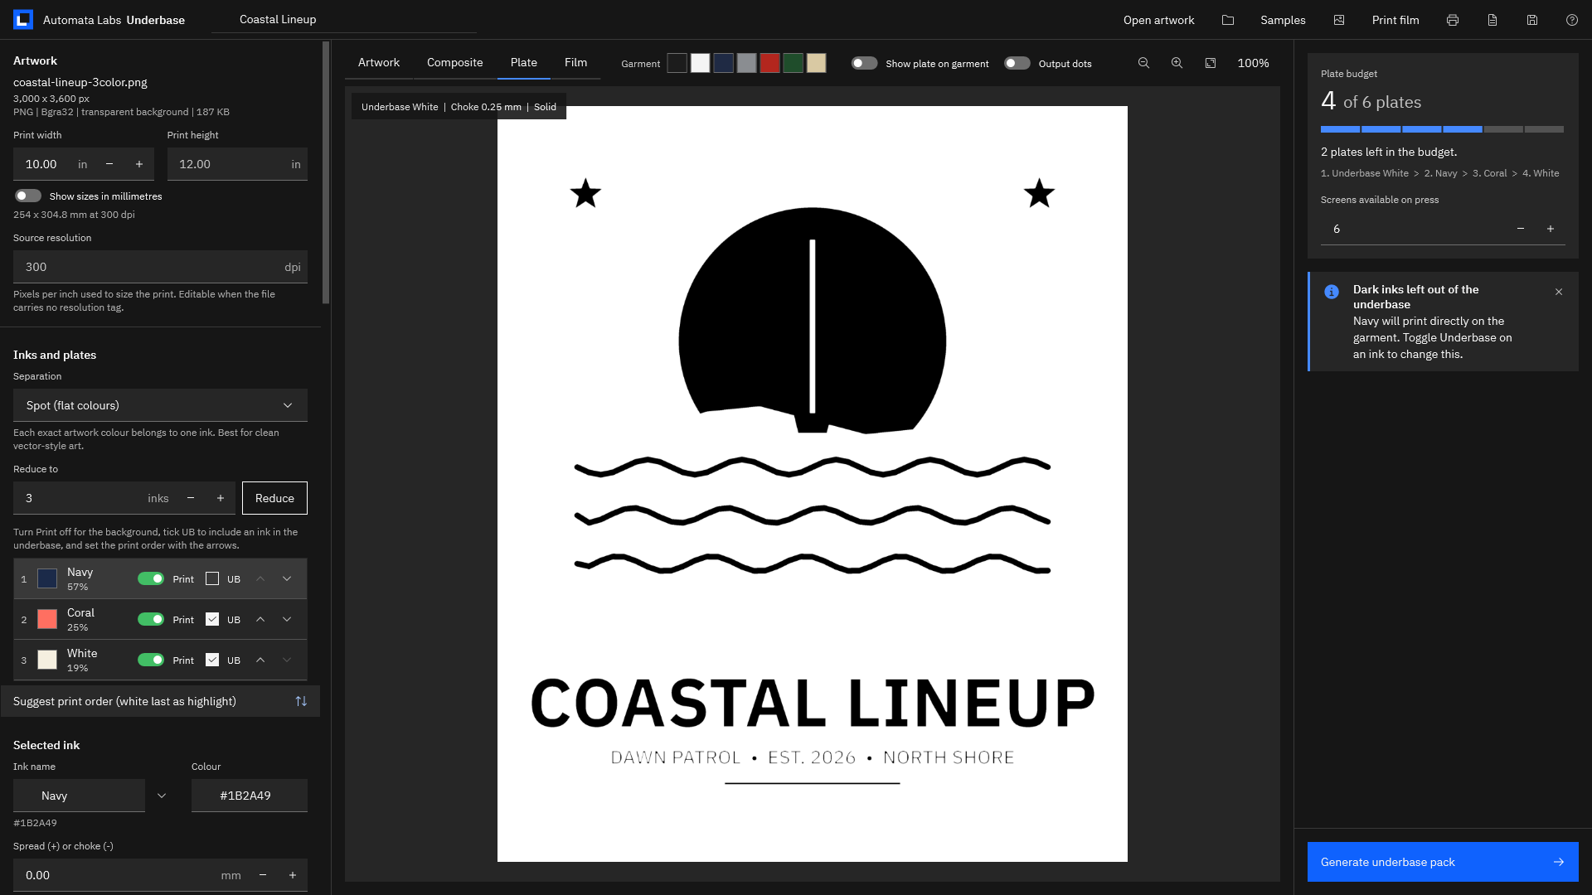Image resolution: width=1592 pixels, height=895 pixels.
Task: Untick UB checkbox for White
Action: [x=212, y=660]
